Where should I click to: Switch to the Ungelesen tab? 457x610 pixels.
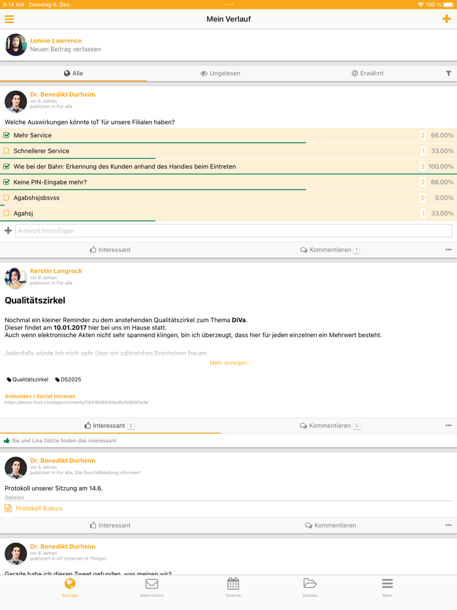221,74
